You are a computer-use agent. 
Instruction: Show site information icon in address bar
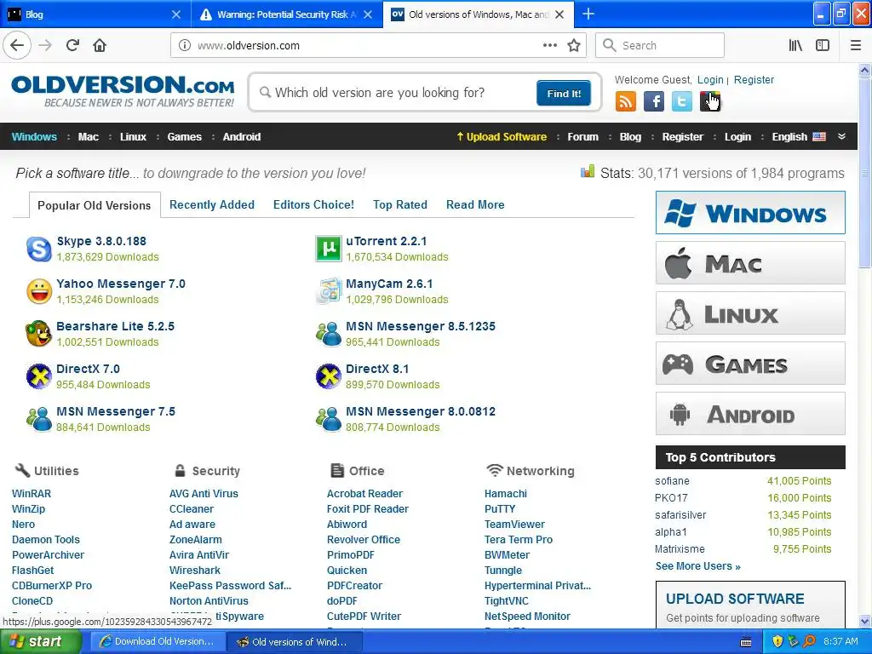click(x=185, y=45)
